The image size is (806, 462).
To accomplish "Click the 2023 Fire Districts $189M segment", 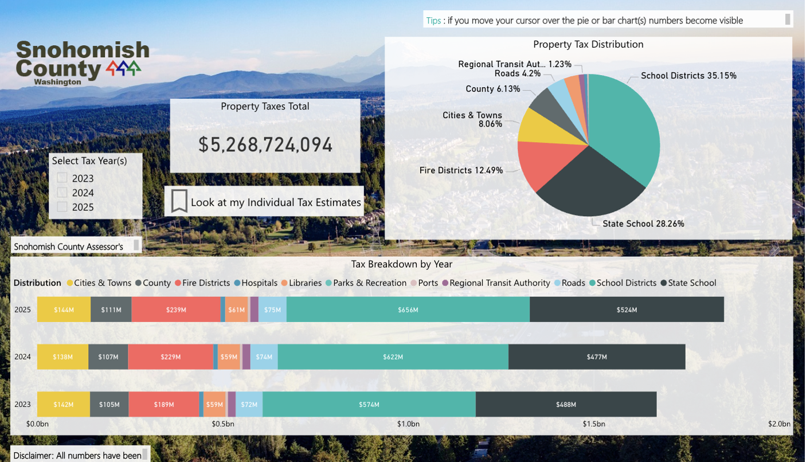I will click(x=163, y=405).
